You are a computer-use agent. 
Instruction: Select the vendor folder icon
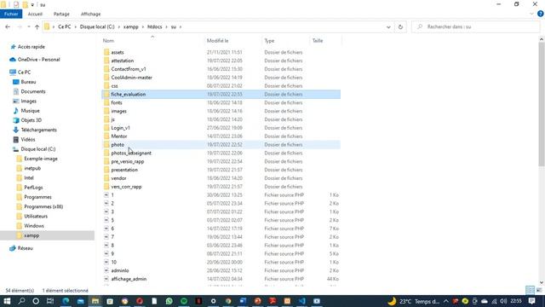click(106, 178)
